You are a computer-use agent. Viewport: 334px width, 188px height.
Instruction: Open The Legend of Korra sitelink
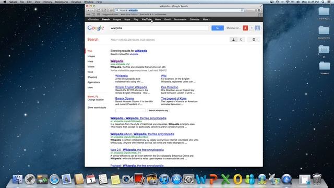coord(174,99)
